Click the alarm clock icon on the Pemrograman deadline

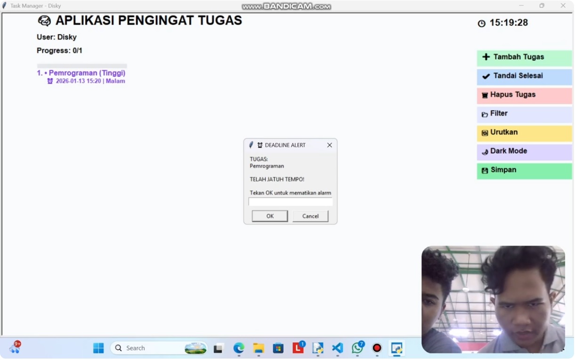coord(50,81)
